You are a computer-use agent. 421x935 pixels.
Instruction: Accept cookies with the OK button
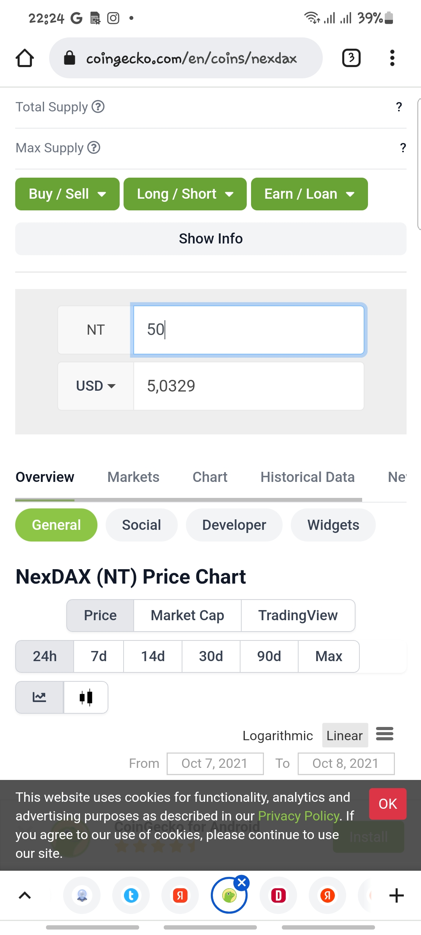click(388, 804)
